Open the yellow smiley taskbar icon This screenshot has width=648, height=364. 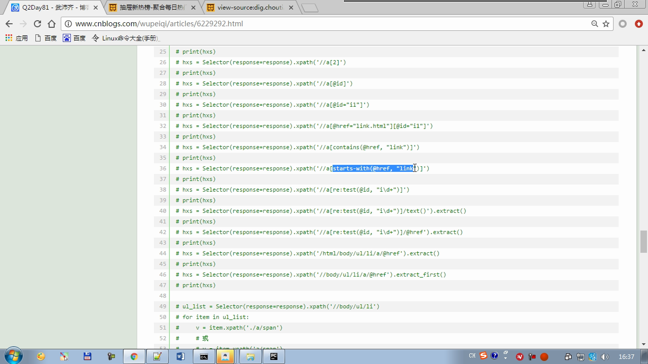[x=40, y=356]
